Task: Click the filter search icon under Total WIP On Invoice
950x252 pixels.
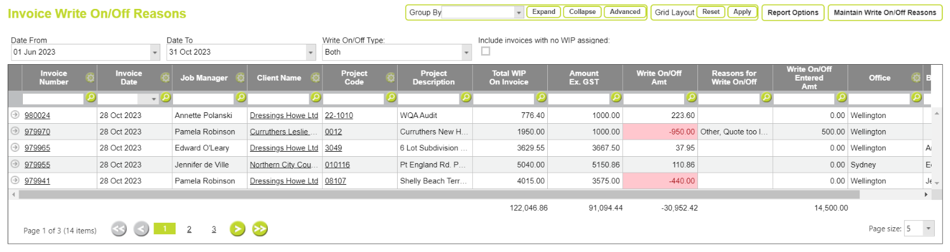Action: [541, 98]
